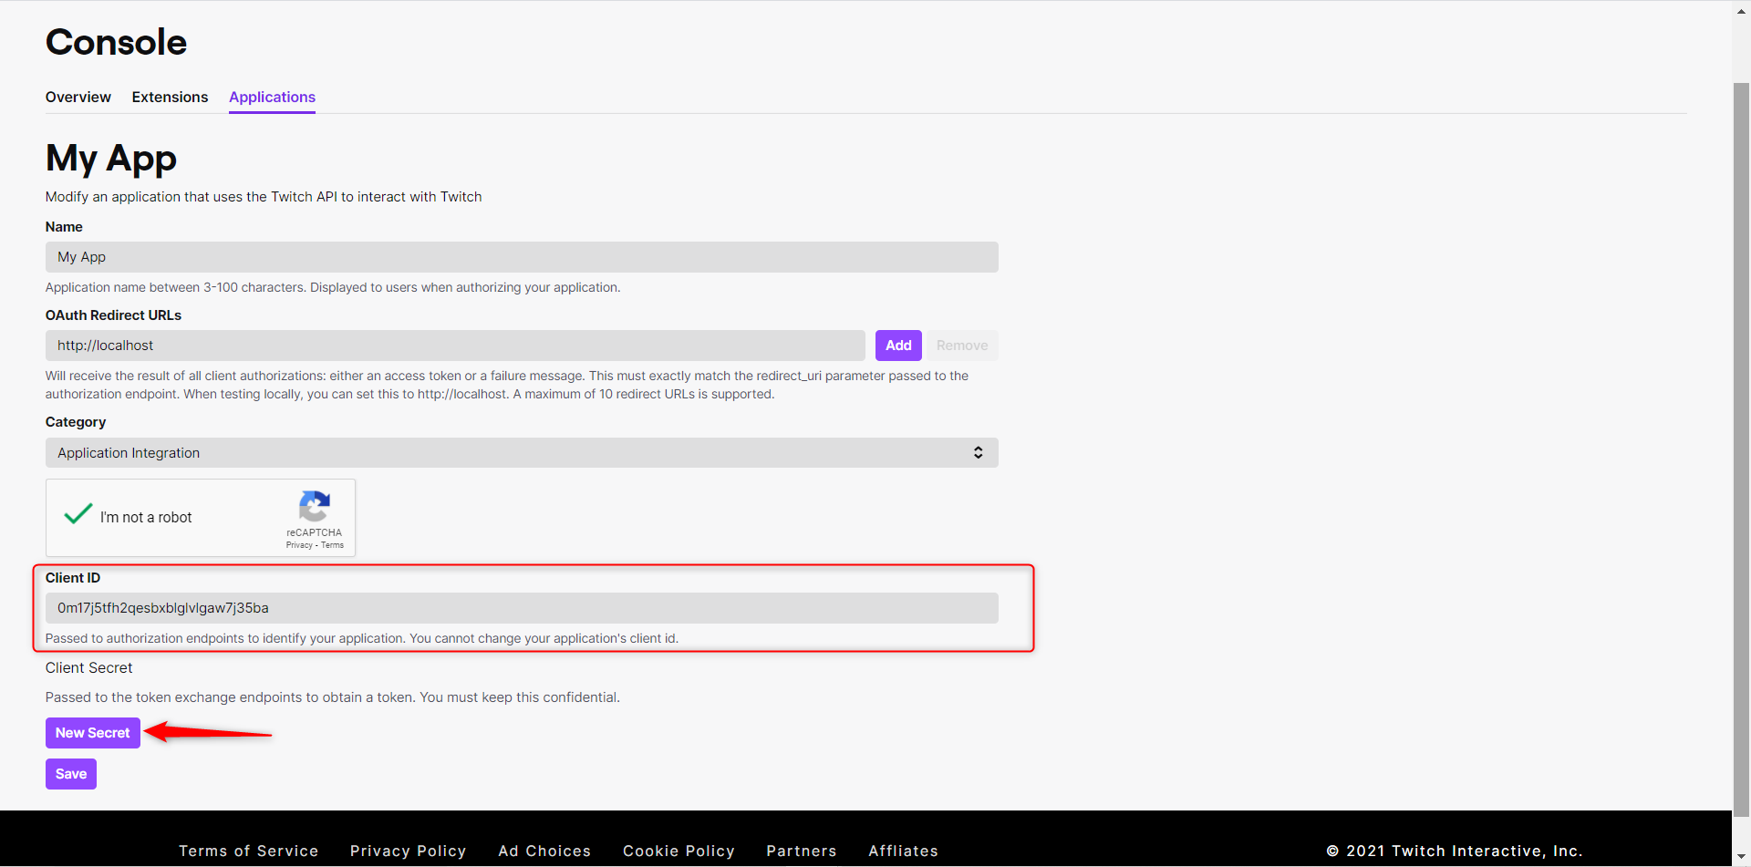Click the '© 2021 Twitch Interactive, Inc.' text
This screenshot has width=1751, height=867.
coord(1454,851)
